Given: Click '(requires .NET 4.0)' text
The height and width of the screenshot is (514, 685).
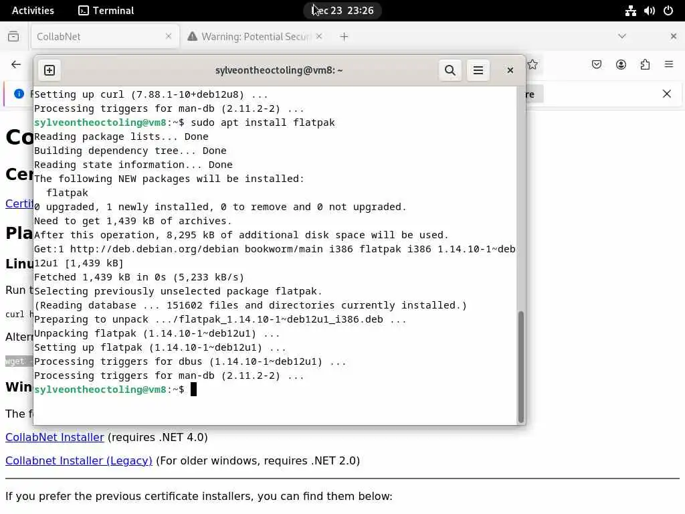Looking at the screenshot, I should (158, 437).
